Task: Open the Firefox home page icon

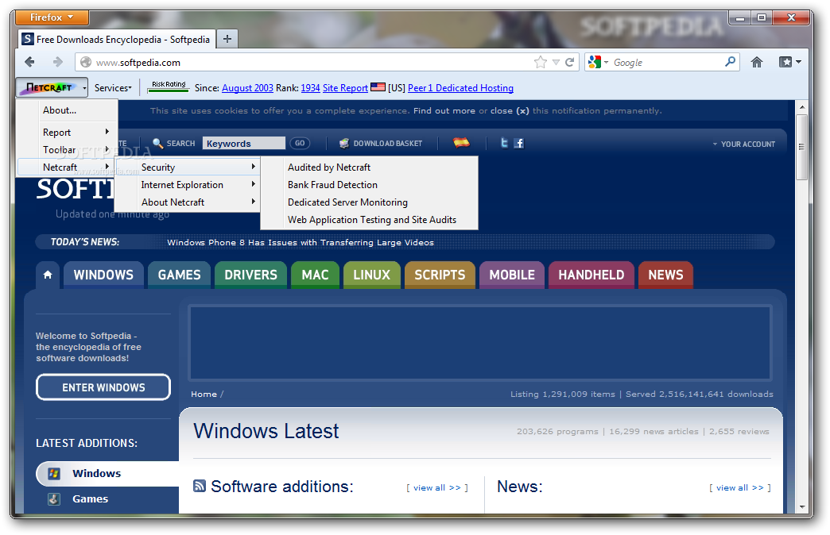Action: pyautogui.click(x=756, y=63)
